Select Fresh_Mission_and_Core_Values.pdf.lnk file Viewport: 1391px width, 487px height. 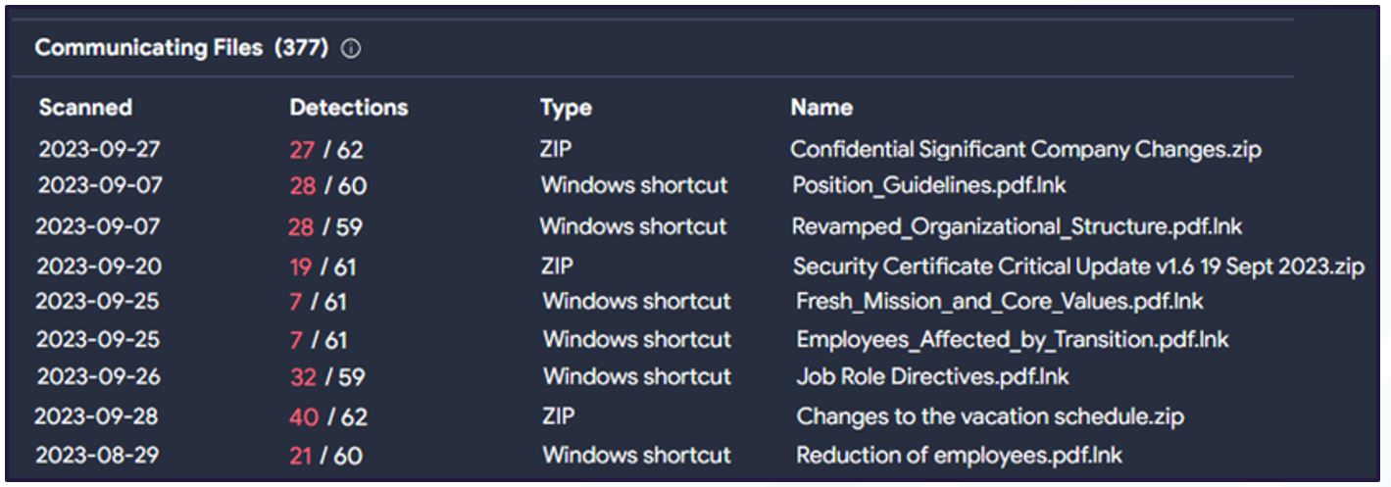(1000, 301)
